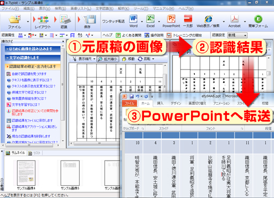Click よくある質問 help icon
274x198 pixels.
128,35
